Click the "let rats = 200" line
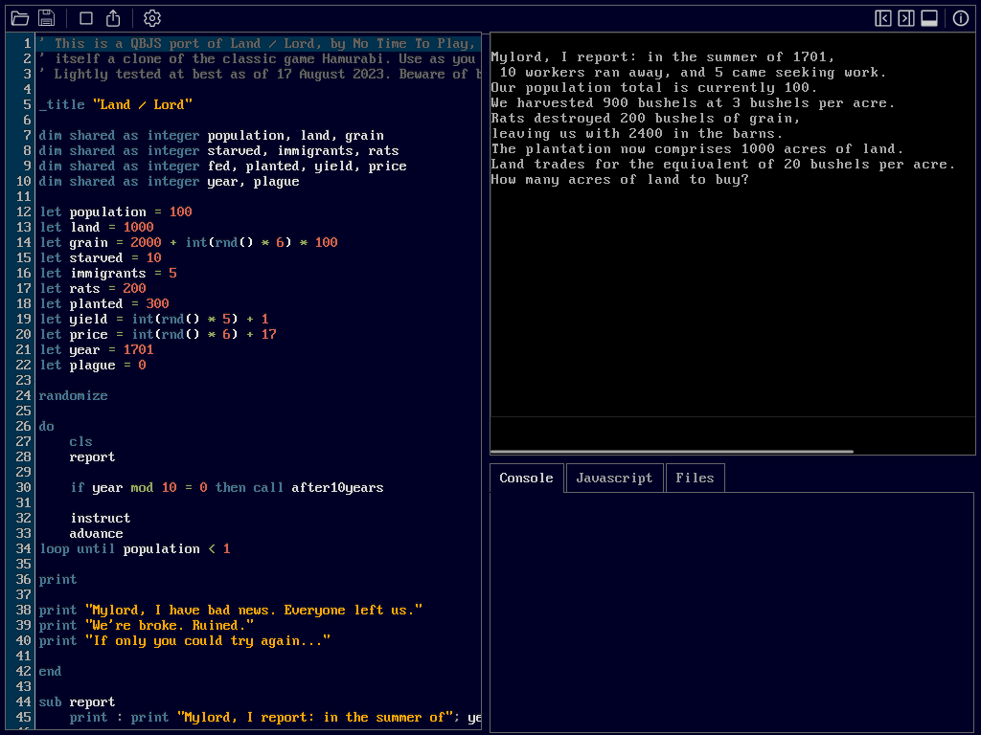The width and height of the screenshot is (981, 735). (93, 288)
